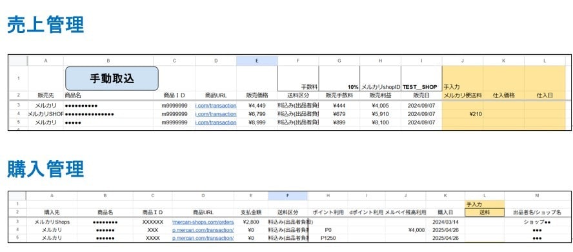Click the 手動取込 button

tap(112, 79)
